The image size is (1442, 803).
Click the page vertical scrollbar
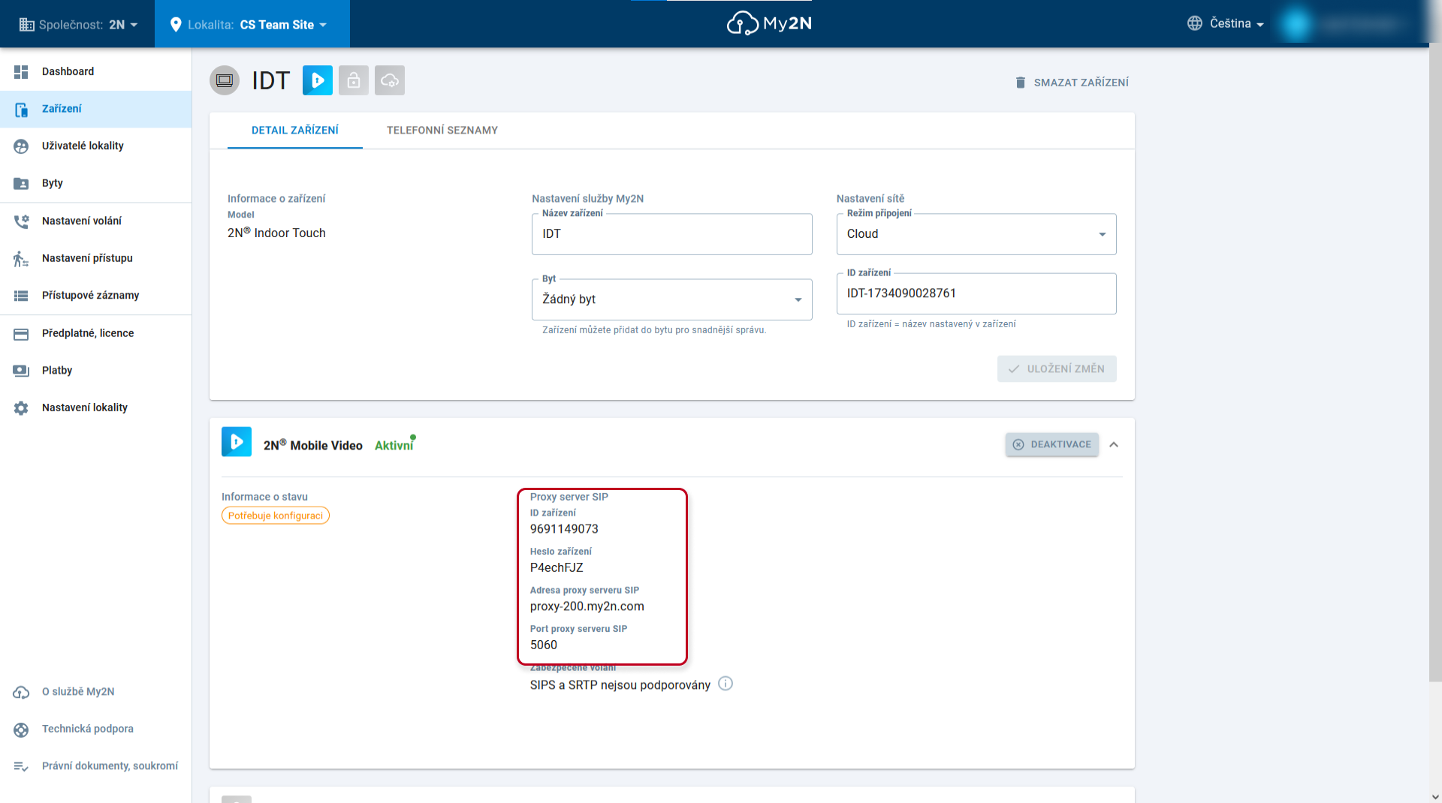1435,360
